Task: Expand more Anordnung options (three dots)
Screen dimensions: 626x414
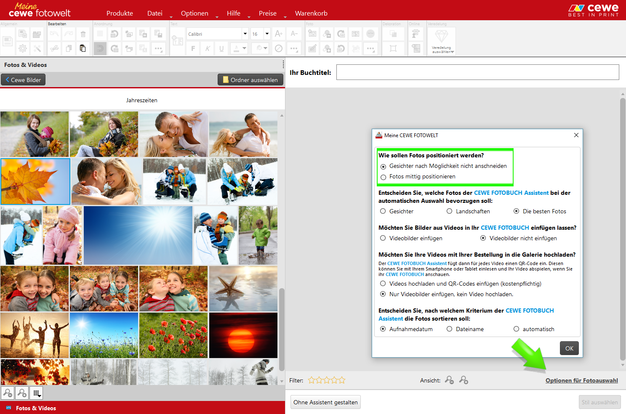Action: point(158,48)
